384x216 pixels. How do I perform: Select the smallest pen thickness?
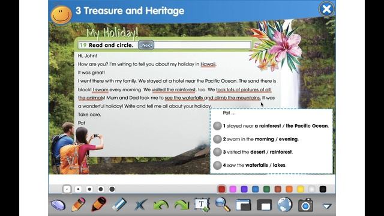click(x=67, y=189)
